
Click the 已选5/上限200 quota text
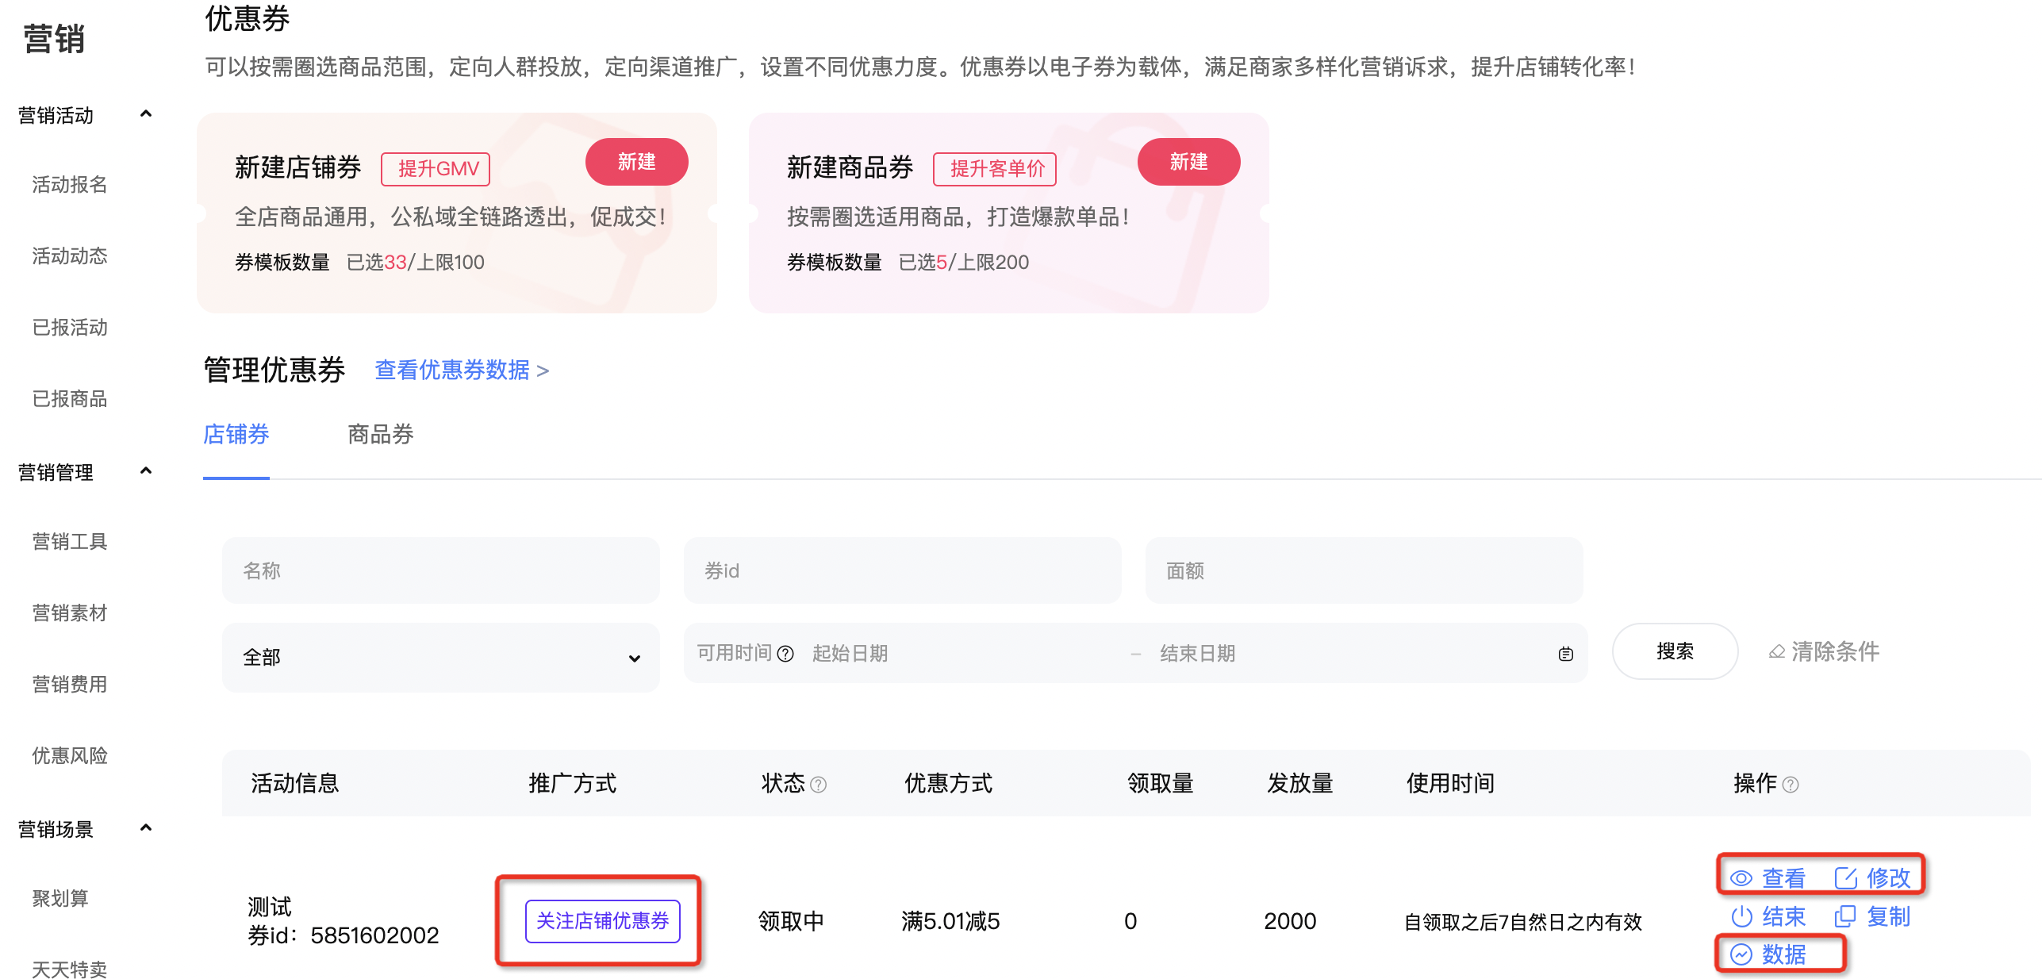tap(964, 263)
